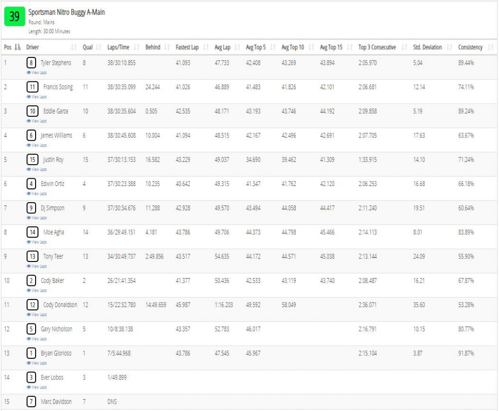This screenshot has width=499, height=411.
Task: Click car number 3 badge for Ever Lobos
Action: pyautogui.click(x=31, y=377)
